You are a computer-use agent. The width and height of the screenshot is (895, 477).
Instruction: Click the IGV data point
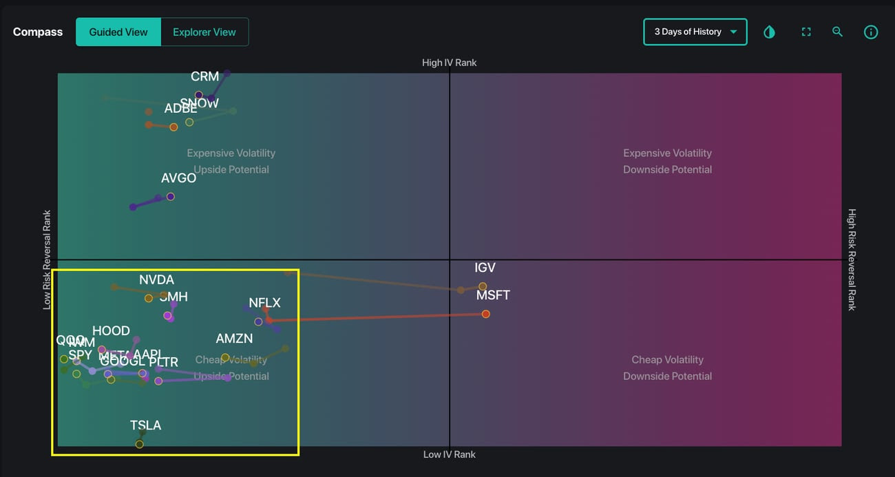tap(483, 286)
